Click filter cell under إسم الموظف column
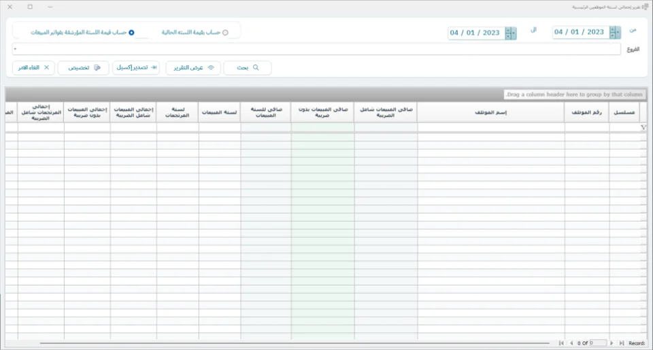The height and width of the screenshot is (350, 653). pos(491,127)
